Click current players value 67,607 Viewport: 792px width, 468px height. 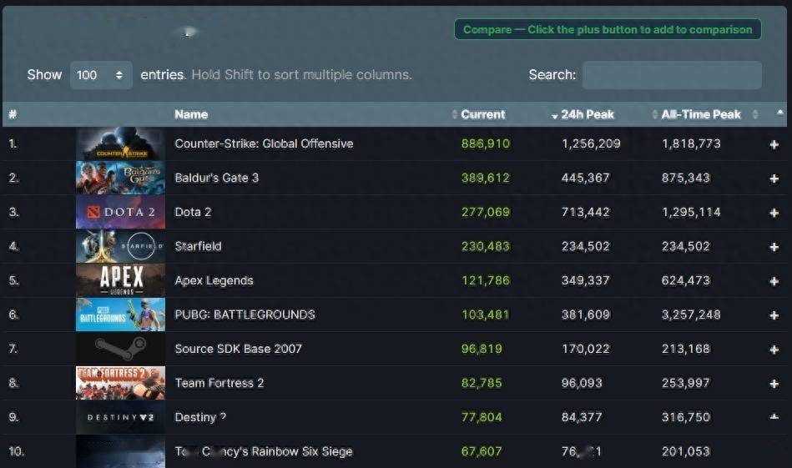coord(482,451)
